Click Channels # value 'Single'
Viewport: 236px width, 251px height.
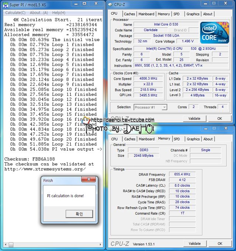[x=206, y=150]
